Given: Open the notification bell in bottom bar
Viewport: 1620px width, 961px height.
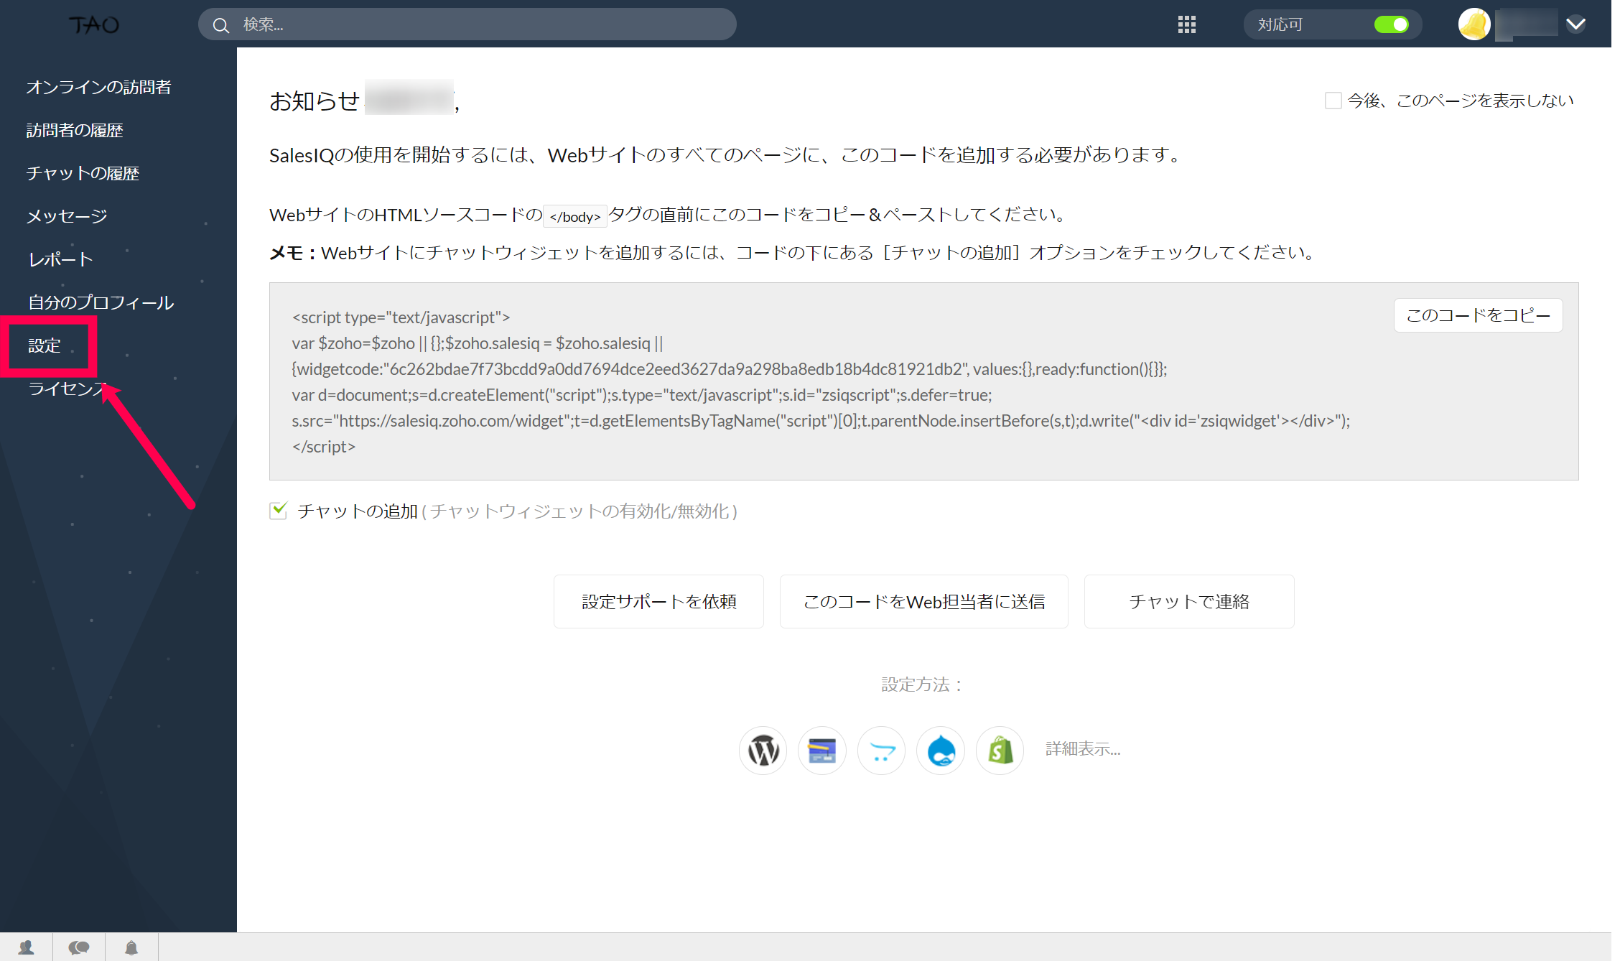Looking at the screenshot, I should coord(131,947).
